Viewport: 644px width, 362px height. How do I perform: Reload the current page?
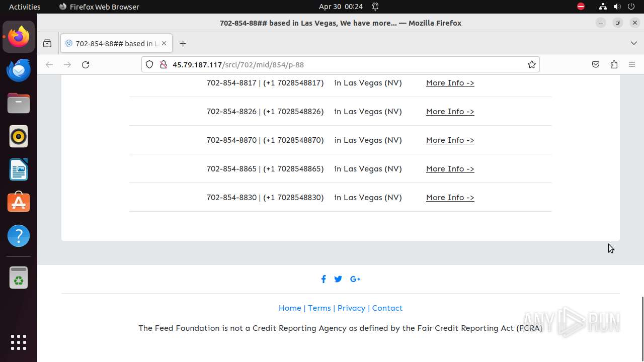[86, 64]
